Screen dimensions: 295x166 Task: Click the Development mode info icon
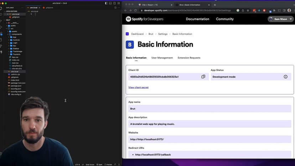pos(285,77)
